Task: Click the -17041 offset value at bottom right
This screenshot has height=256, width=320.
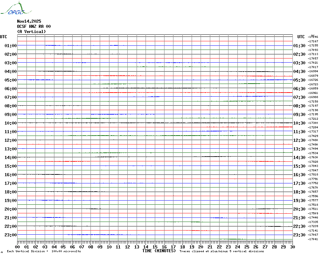Action: 313,239
